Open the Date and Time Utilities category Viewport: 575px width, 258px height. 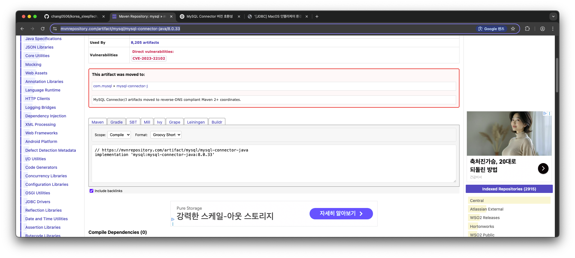46,219
